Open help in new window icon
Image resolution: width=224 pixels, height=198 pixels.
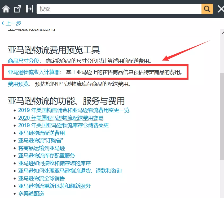point(17,9)
